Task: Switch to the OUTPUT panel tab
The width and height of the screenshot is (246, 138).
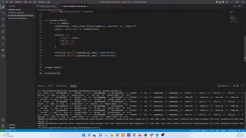Action: point(50,86)
